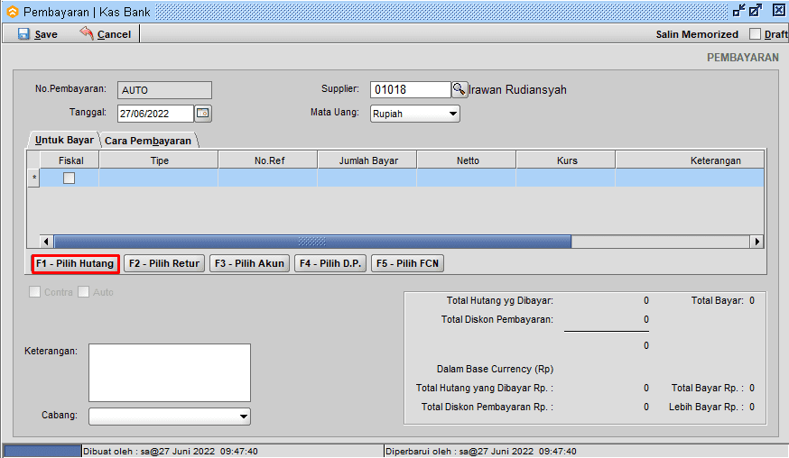The height and width of the screenshot is (458, 789).
Task: Click the maximize window icon
Action: coord(756,11)
